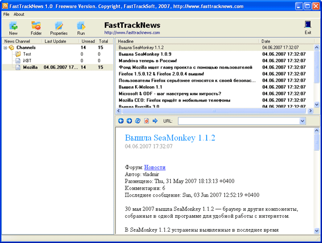The width and height of the screenshot is (322, 243).
Task: Open the File menu
Action: click(x=6, y=14)
